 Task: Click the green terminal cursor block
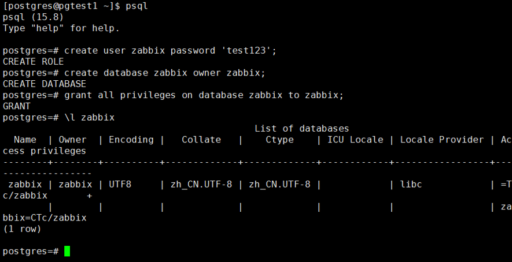[67, 251]
